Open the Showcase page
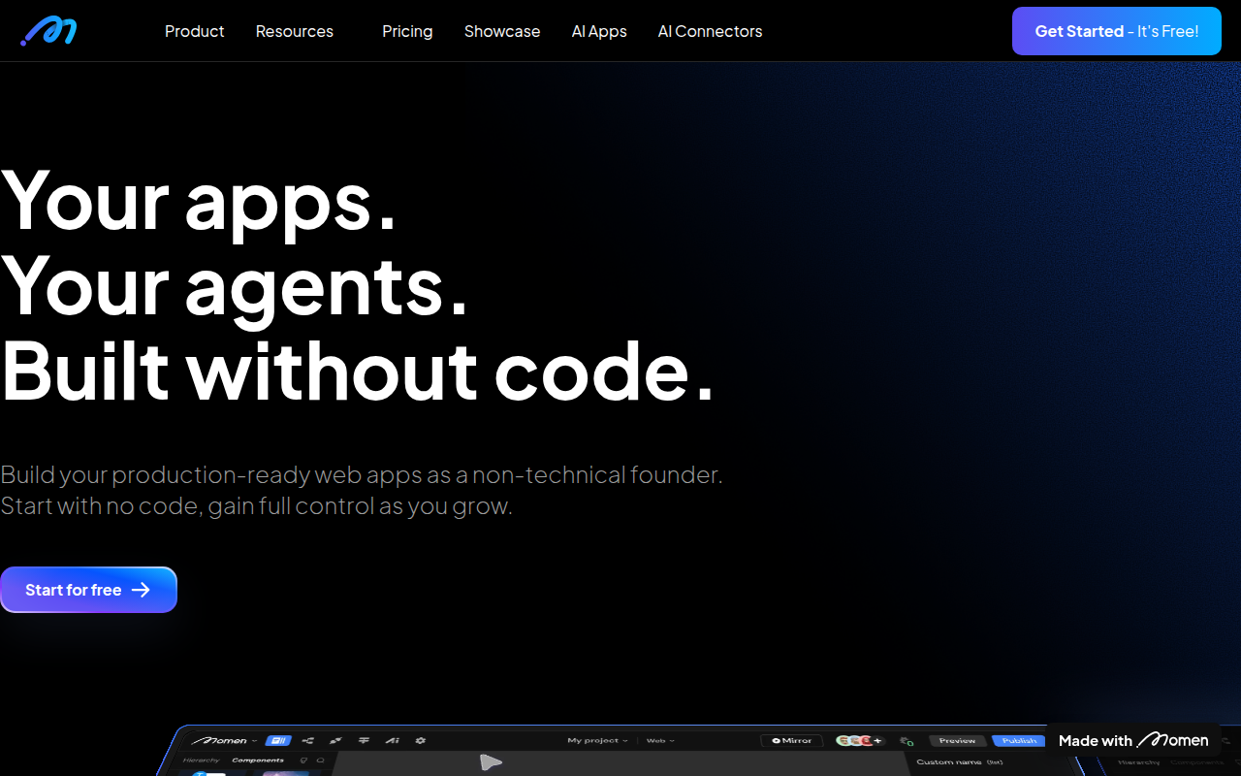The height and width of the screenshot is (776, 1241). click(x=502, y=31)
